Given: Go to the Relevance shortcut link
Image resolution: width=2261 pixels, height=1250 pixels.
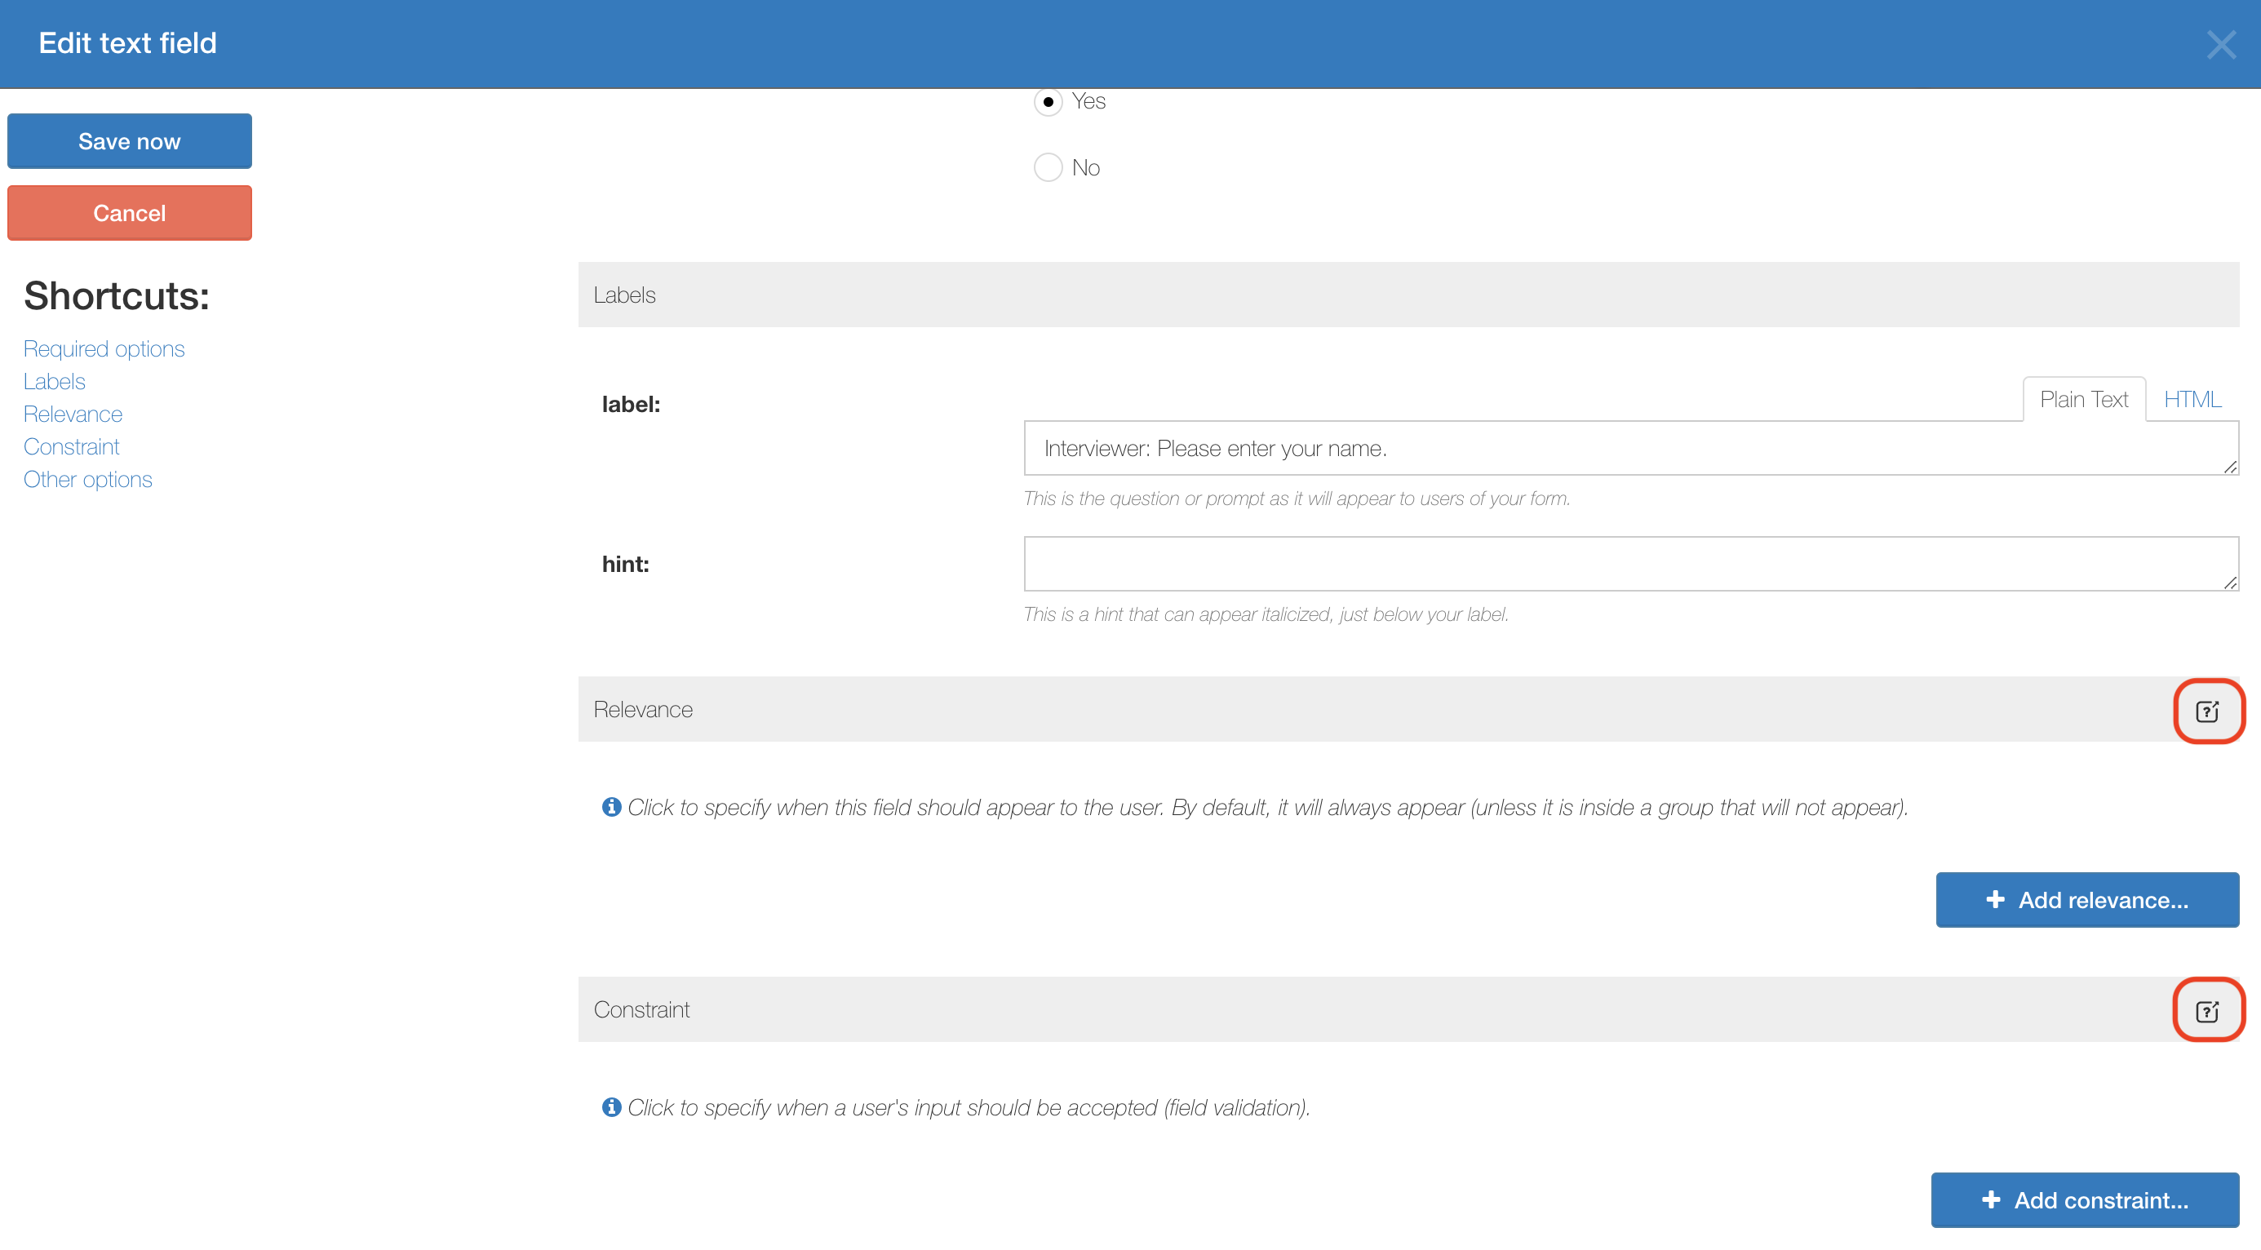Looking at the screenshot, I should [x=73, y=414].
